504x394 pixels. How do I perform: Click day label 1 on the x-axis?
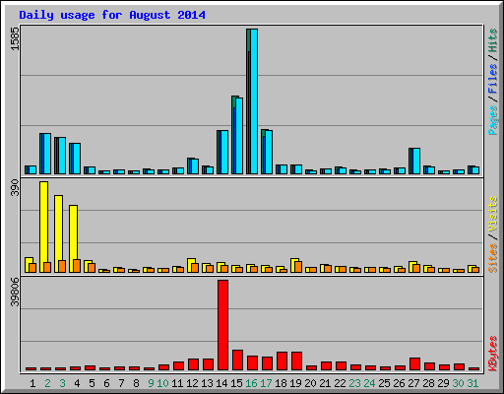coord(32,383)
